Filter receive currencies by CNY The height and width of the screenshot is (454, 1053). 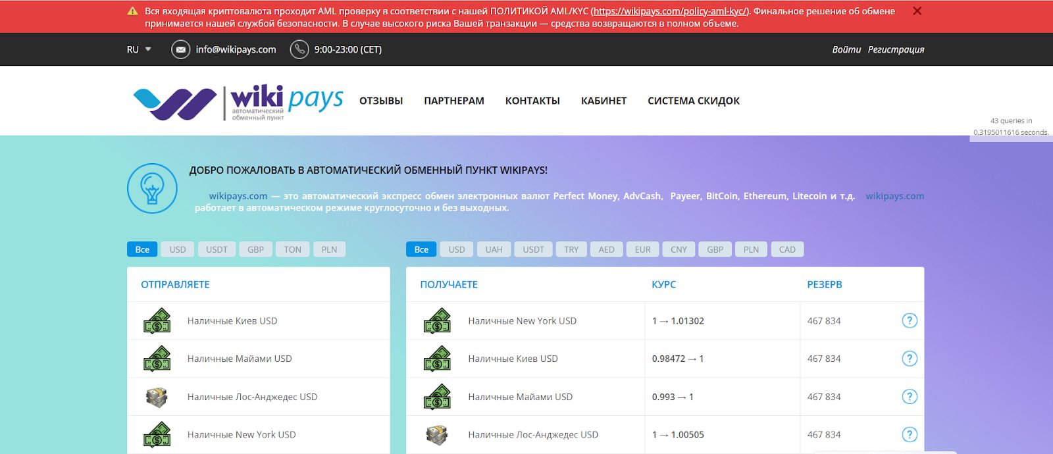679,249
